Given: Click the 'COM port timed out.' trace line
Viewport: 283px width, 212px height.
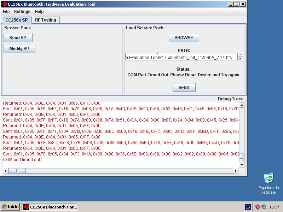Looking at the screenshot, I should pos(22,160).
